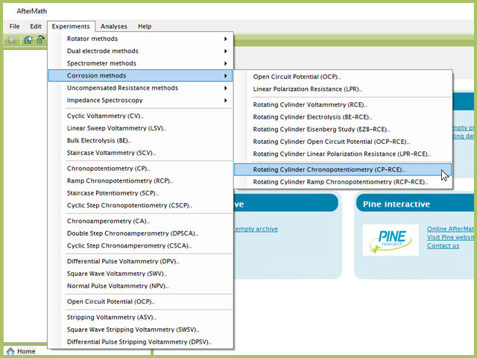Select Rotating Cylinder Eisenberg Study (EZB-RCE)
This screenshot has height=358, width=477.
343,129
